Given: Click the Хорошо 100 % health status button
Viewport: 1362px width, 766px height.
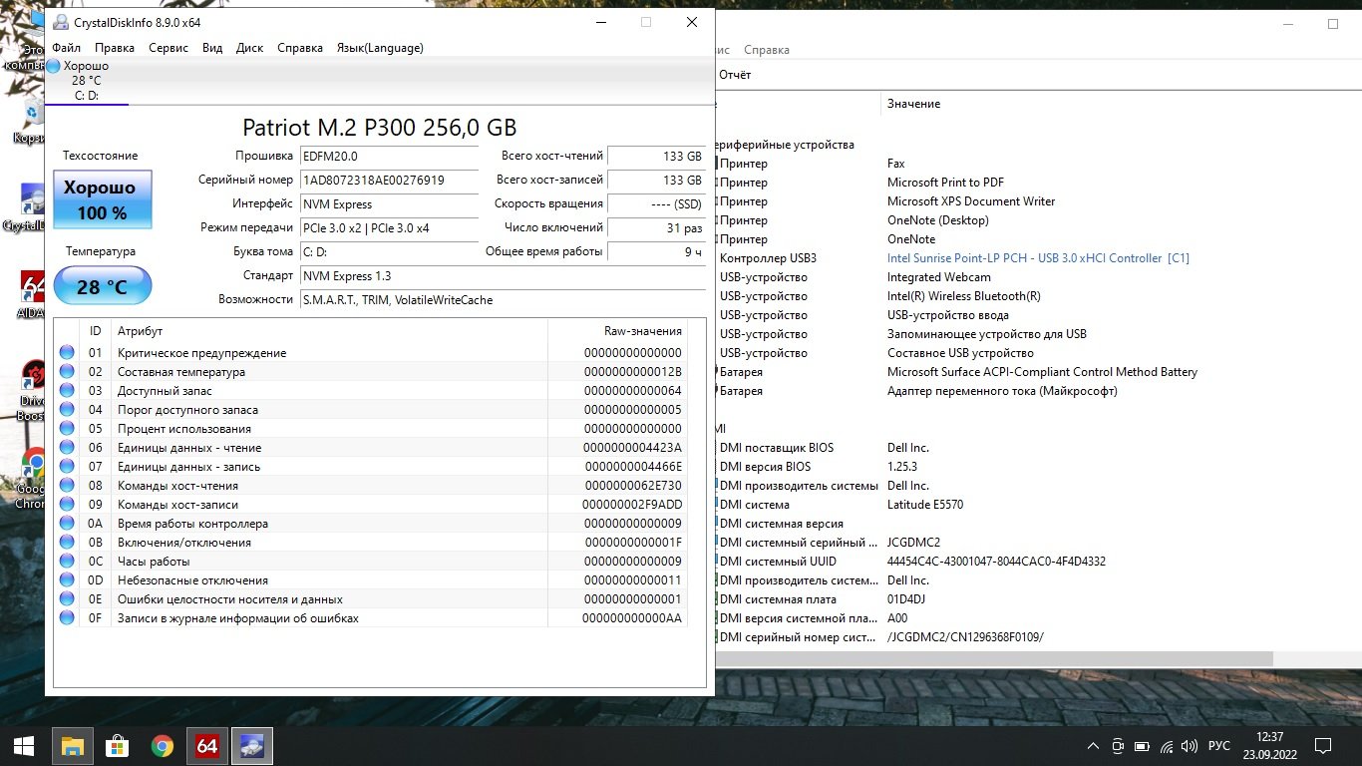Looking at the screenshot, I should [x=103, y=199].
